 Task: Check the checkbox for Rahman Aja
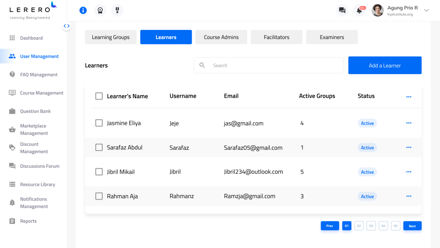pos(99,196)
